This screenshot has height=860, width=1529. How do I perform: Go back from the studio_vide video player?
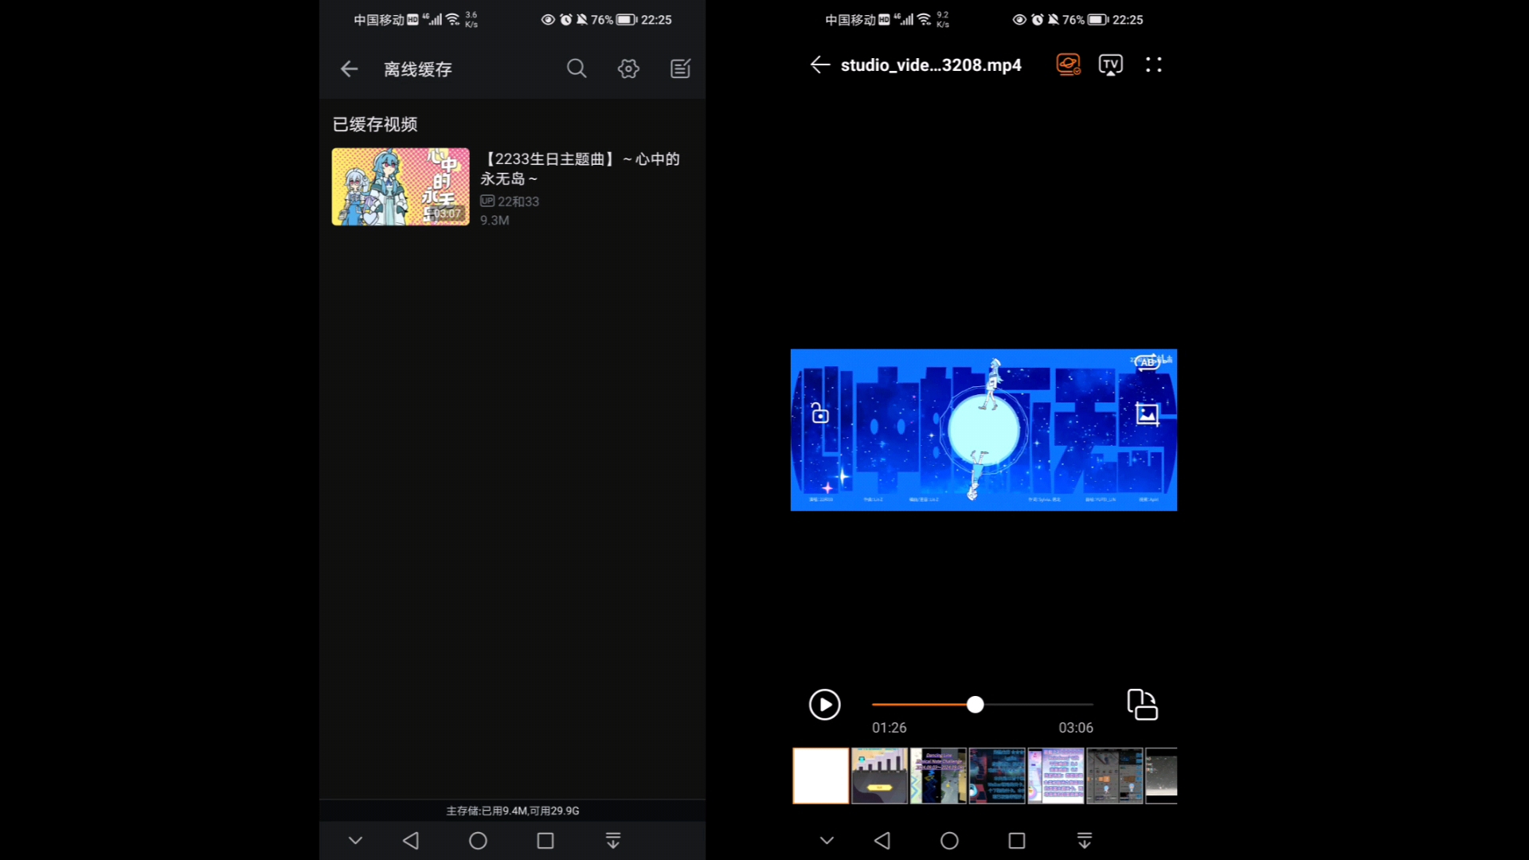(x=820, y=65)
